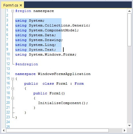Click the horizontal scrollbar thumb
The height and width of the screenshot is (134, 133).
click(57, 130)
